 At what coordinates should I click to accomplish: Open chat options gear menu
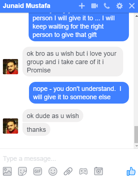point(120,6)
